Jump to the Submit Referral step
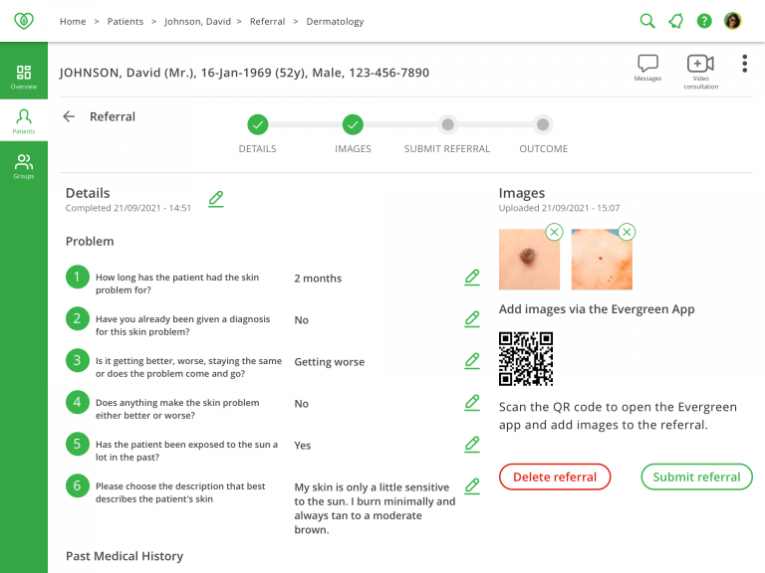Image resolution: width=765 pixels, height=573 pixels. [447, 125]
